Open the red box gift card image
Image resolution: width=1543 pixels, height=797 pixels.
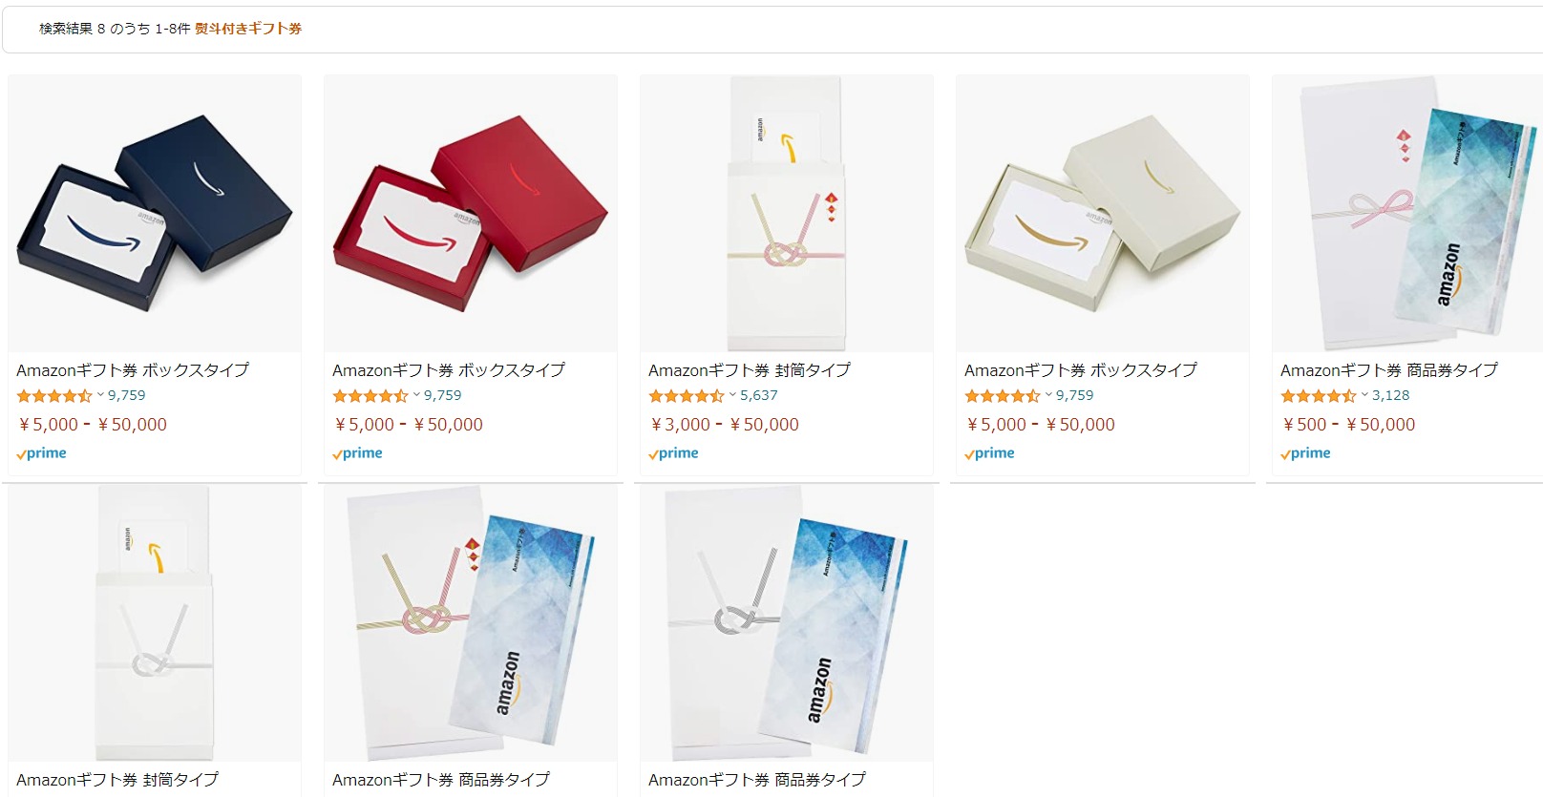point(471,214)
